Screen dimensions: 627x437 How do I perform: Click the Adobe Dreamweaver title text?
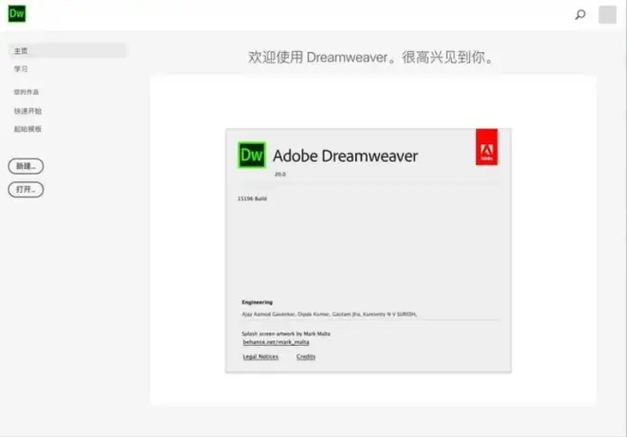click(345, 156)
